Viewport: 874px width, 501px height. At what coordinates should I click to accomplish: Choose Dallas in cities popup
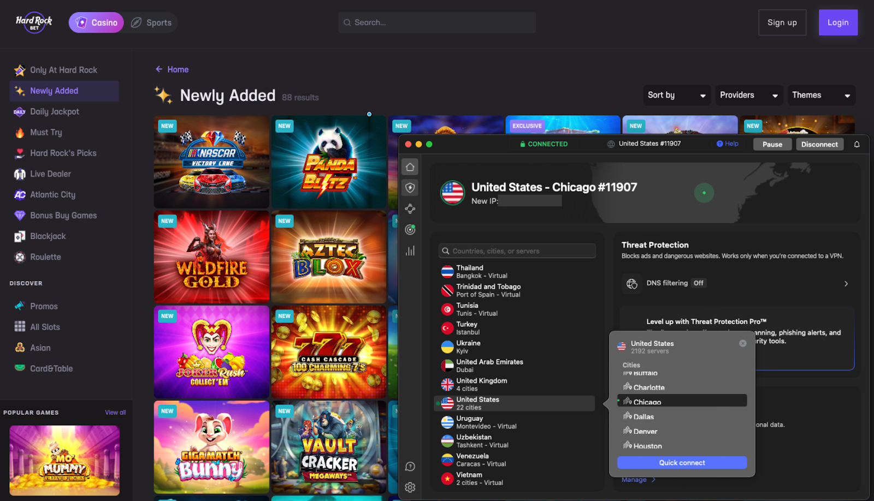682,416
